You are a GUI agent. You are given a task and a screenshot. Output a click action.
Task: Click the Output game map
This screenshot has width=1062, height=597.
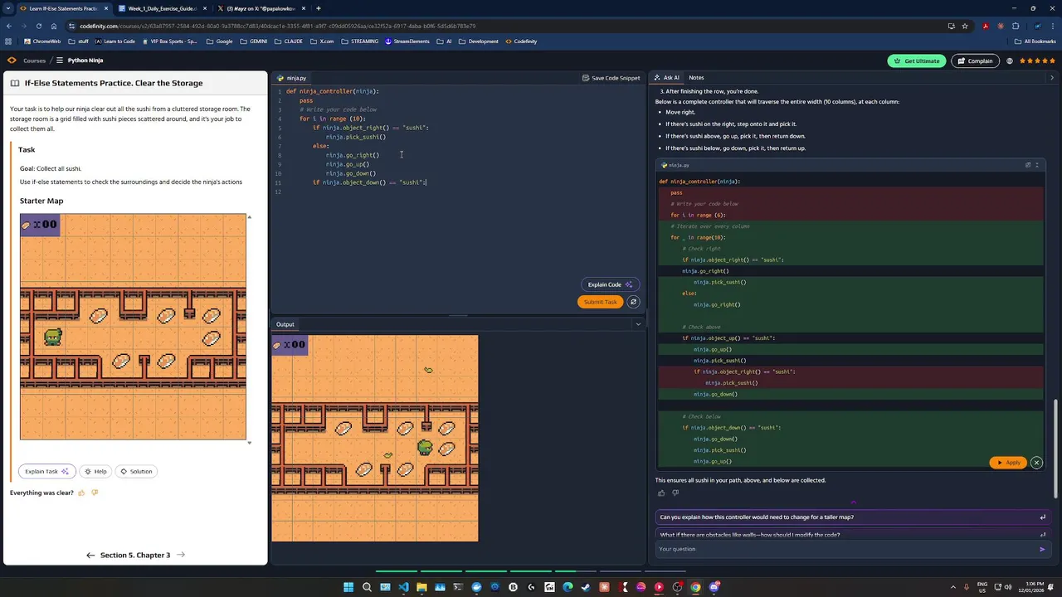(x=374, y=438)
